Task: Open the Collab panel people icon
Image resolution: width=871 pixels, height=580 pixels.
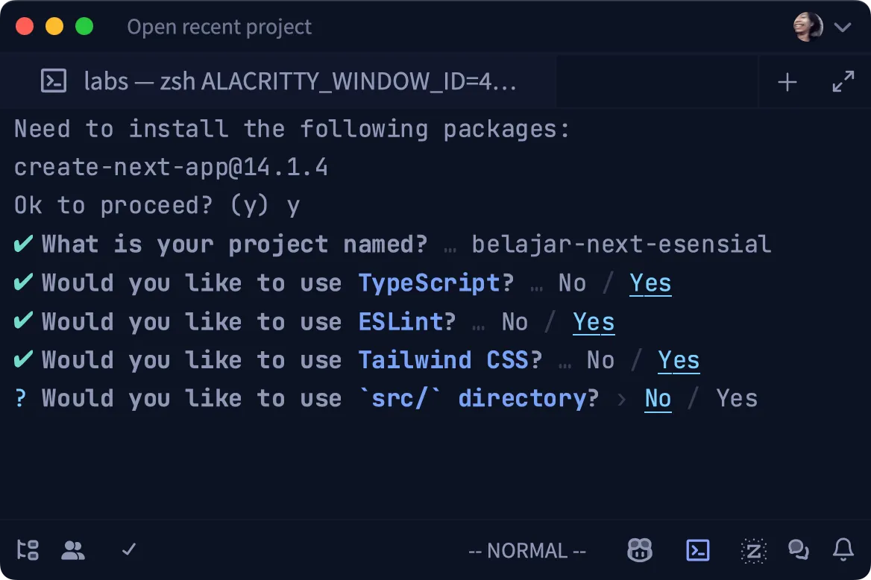Action: 73,551
